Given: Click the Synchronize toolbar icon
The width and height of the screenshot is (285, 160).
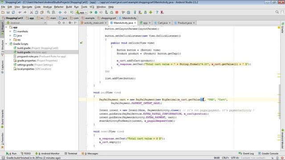Looking at the screenshot, I should click(13, 12).
